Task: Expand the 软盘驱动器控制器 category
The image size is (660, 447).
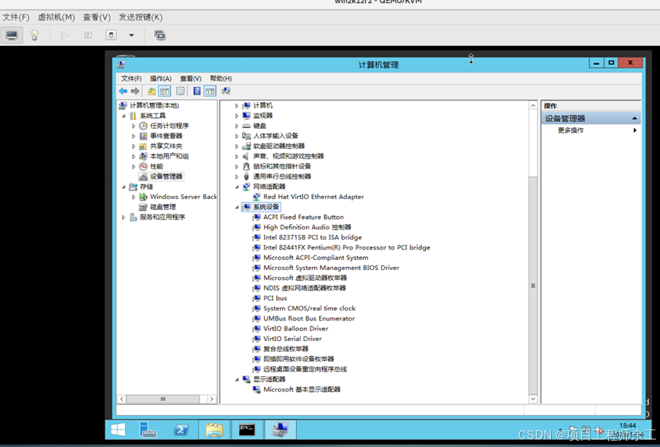Action: click(x=237, y=146)
